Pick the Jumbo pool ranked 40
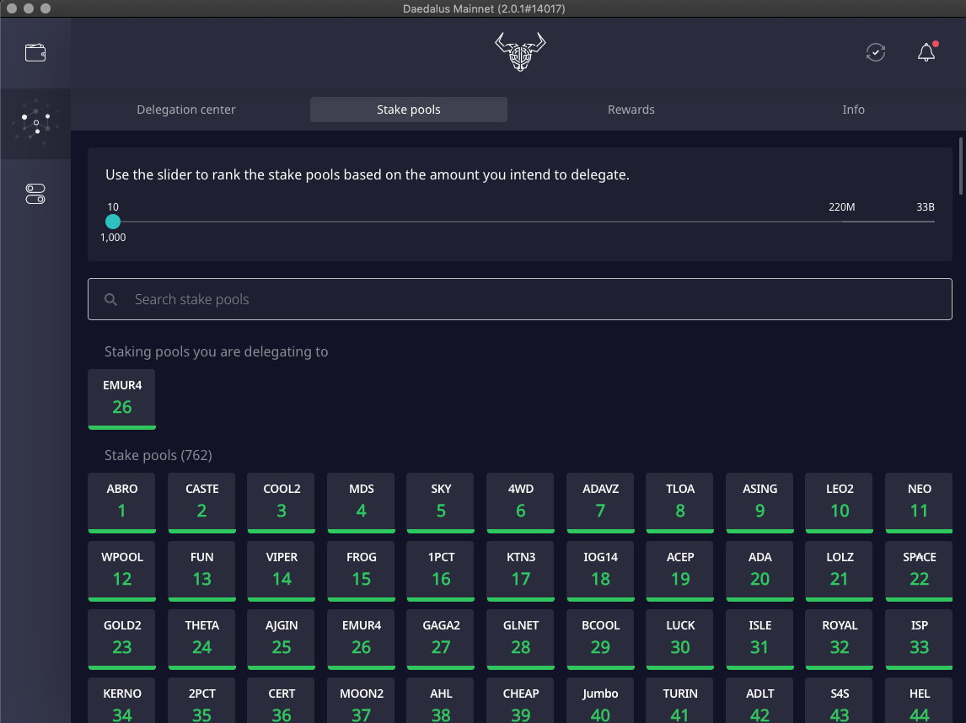 coord(600,701)
